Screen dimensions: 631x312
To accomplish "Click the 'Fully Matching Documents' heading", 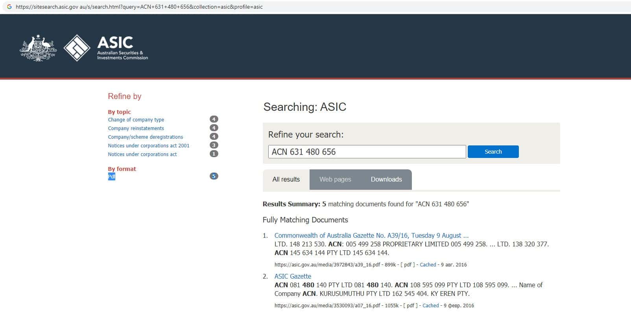I will pos(305,220).
